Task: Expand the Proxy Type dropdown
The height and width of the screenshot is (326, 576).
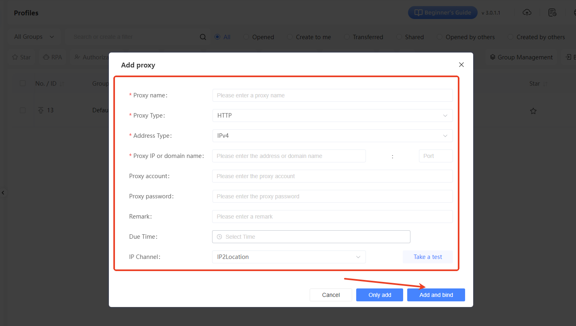Action: pyautogui.click(x=332, y=116)
